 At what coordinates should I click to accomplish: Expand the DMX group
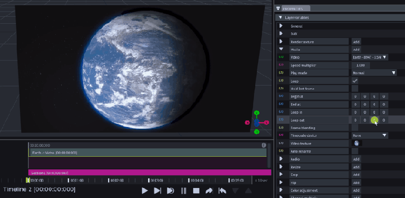[x=281, y=34]
